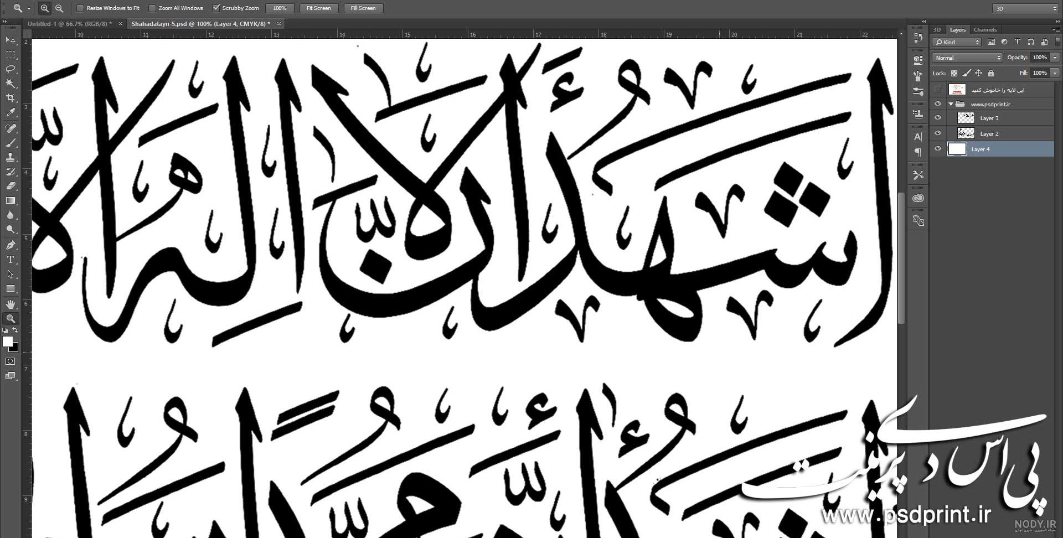Click the Zoom Out mode icon
The height and width of the screenshot is (538, 1063).
(59, 8)
